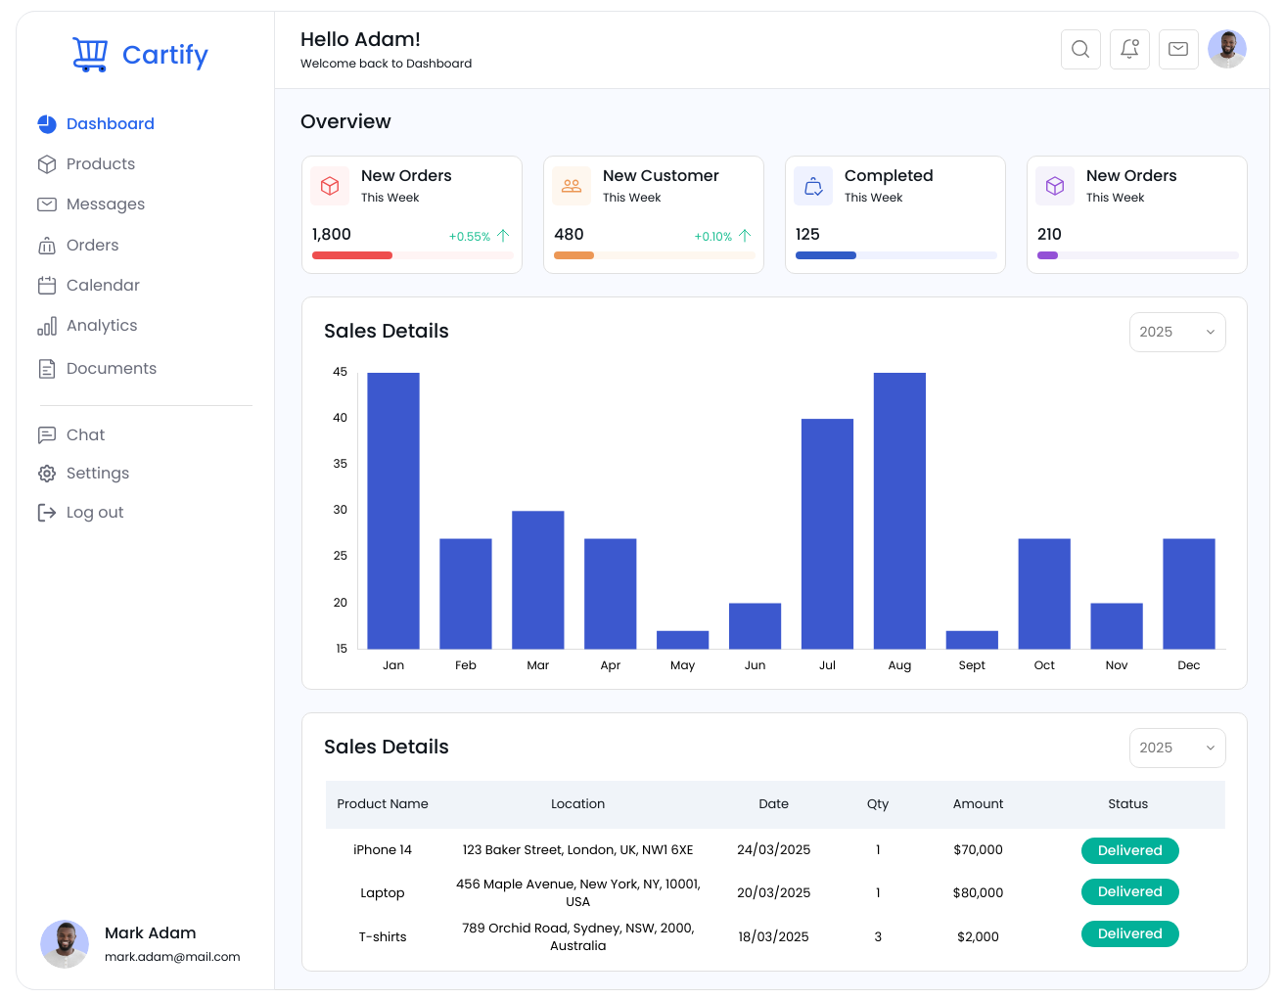1284x999 pixels.
Task: Click the Cartify shopping cart logo
Action: click(90, 55)
